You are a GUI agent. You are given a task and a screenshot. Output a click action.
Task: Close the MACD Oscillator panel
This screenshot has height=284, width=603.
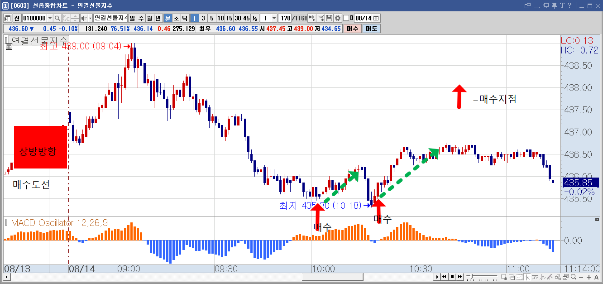(x=597, y=220)
